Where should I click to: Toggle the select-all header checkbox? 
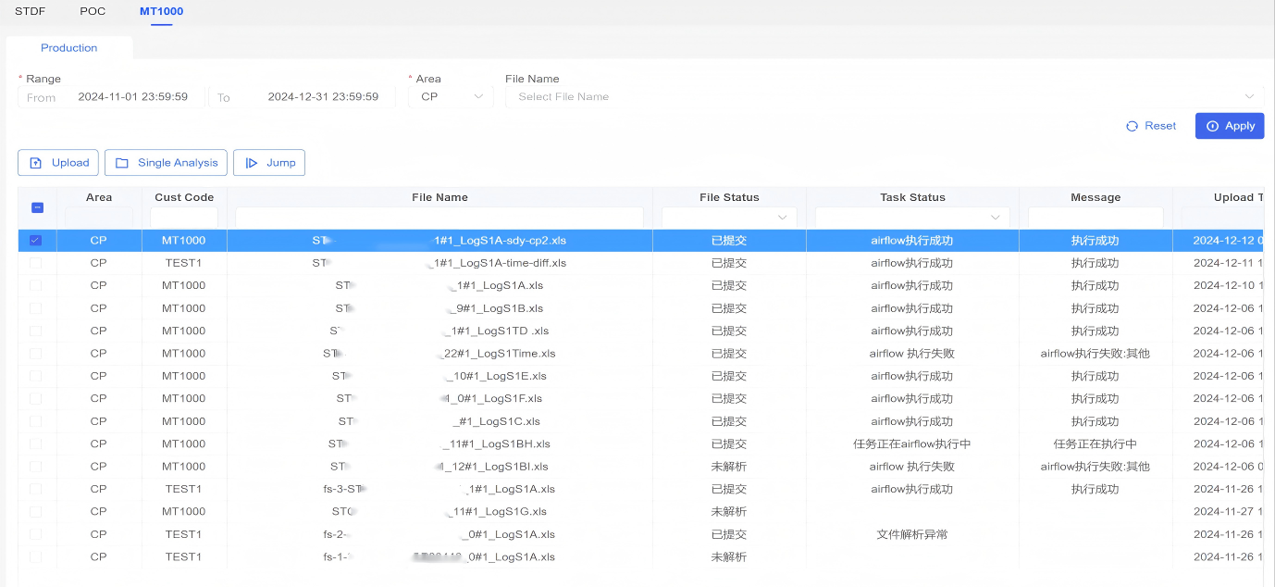click(37, 207)
